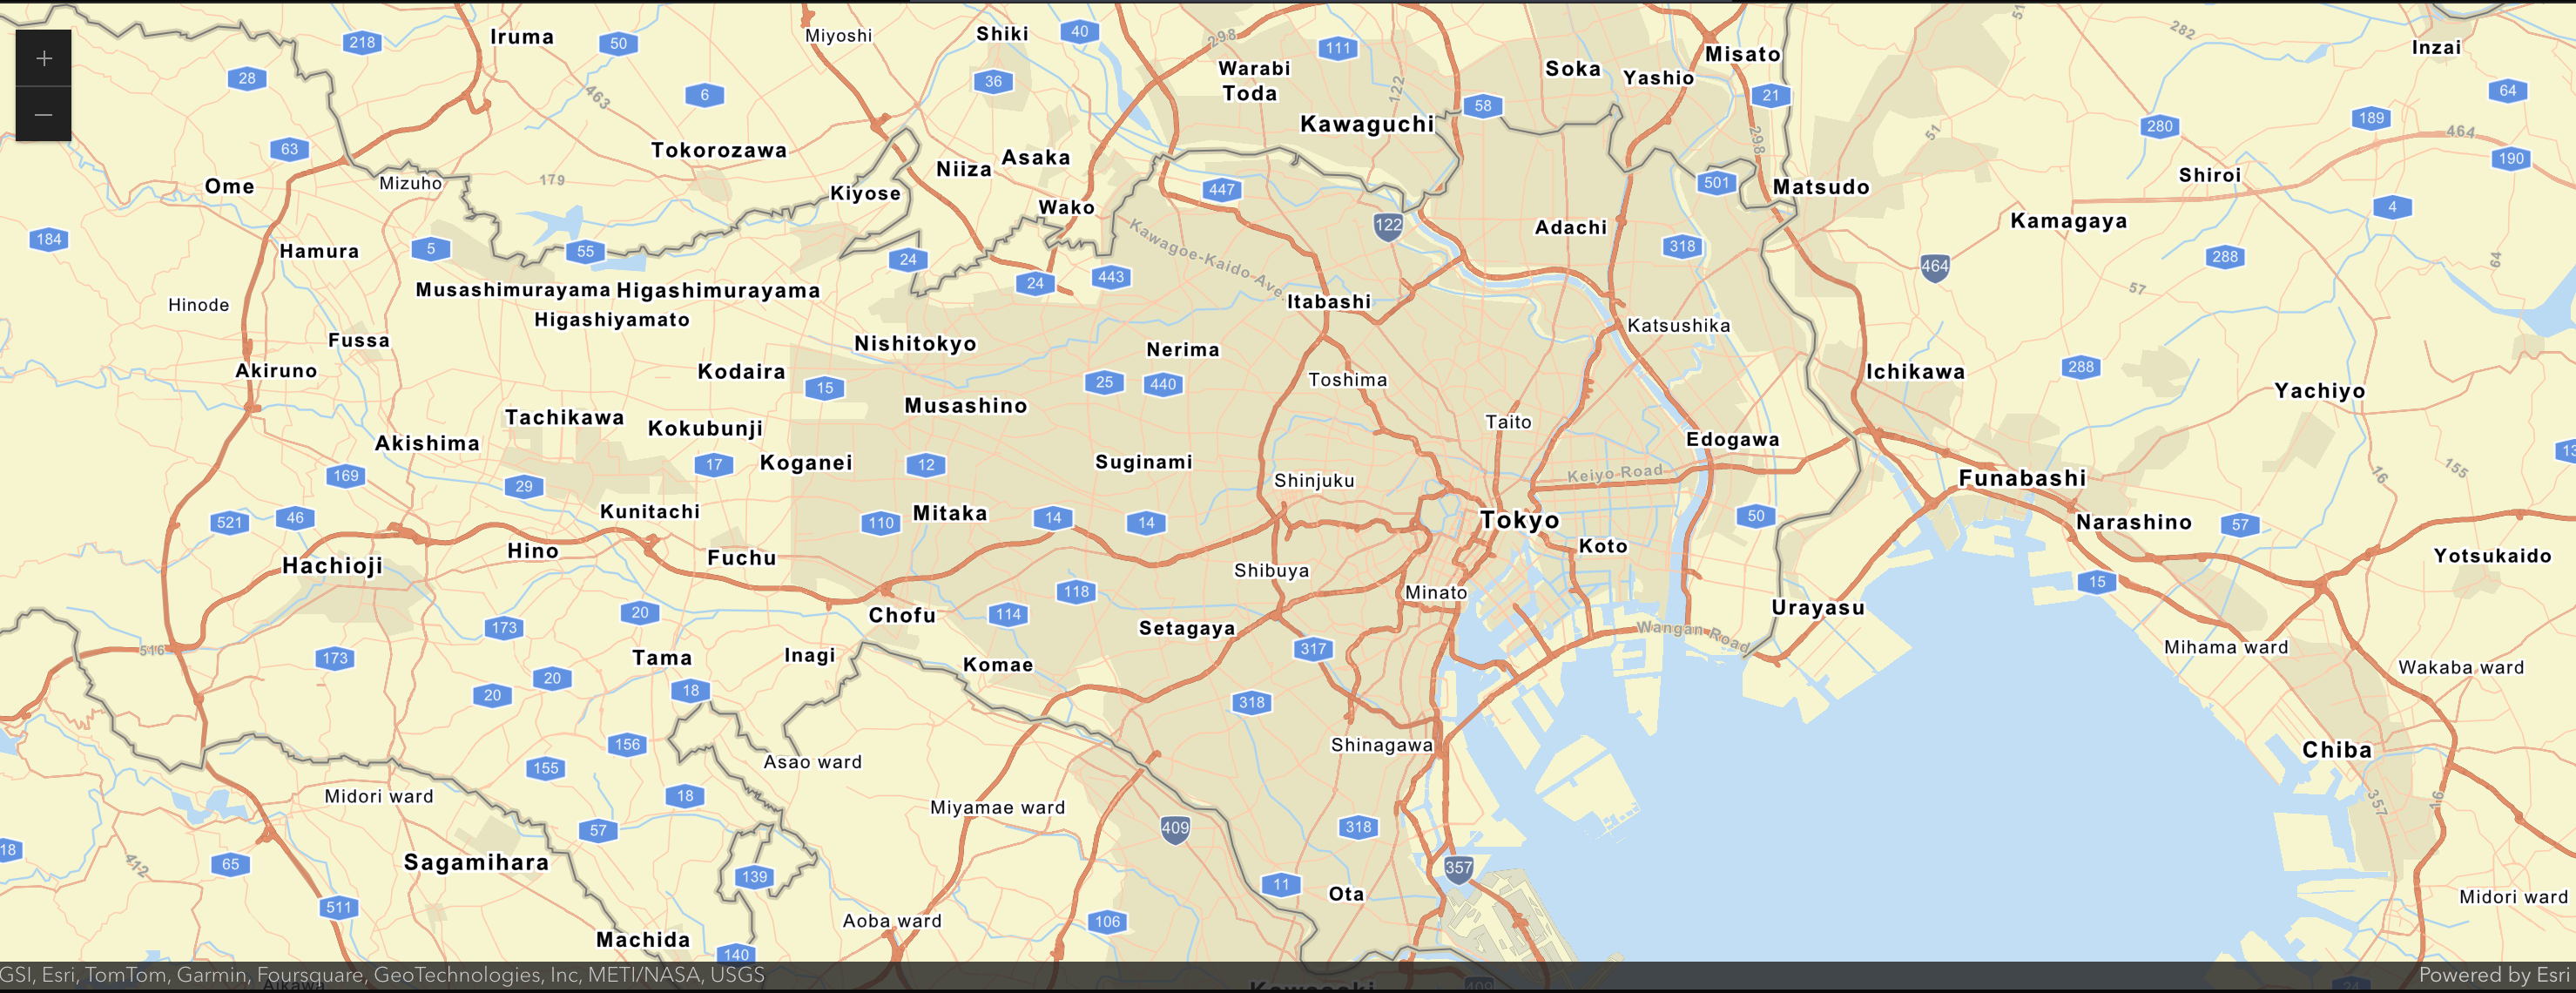The image size is (2576, 993).
Task: Select the Route 122 shield near Kawaguchi
Action: pos(1387,224)
